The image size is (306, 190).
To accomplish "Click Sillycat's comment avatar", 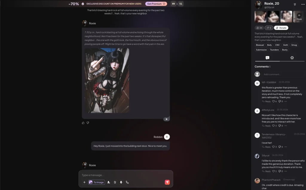I will click(257, 156).
